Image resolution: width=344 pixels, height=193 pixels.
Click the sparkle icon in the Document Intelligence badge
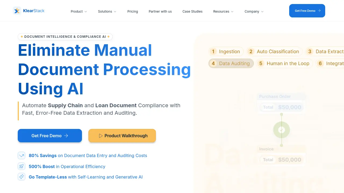pyautogui.click(x=22, y=36)
